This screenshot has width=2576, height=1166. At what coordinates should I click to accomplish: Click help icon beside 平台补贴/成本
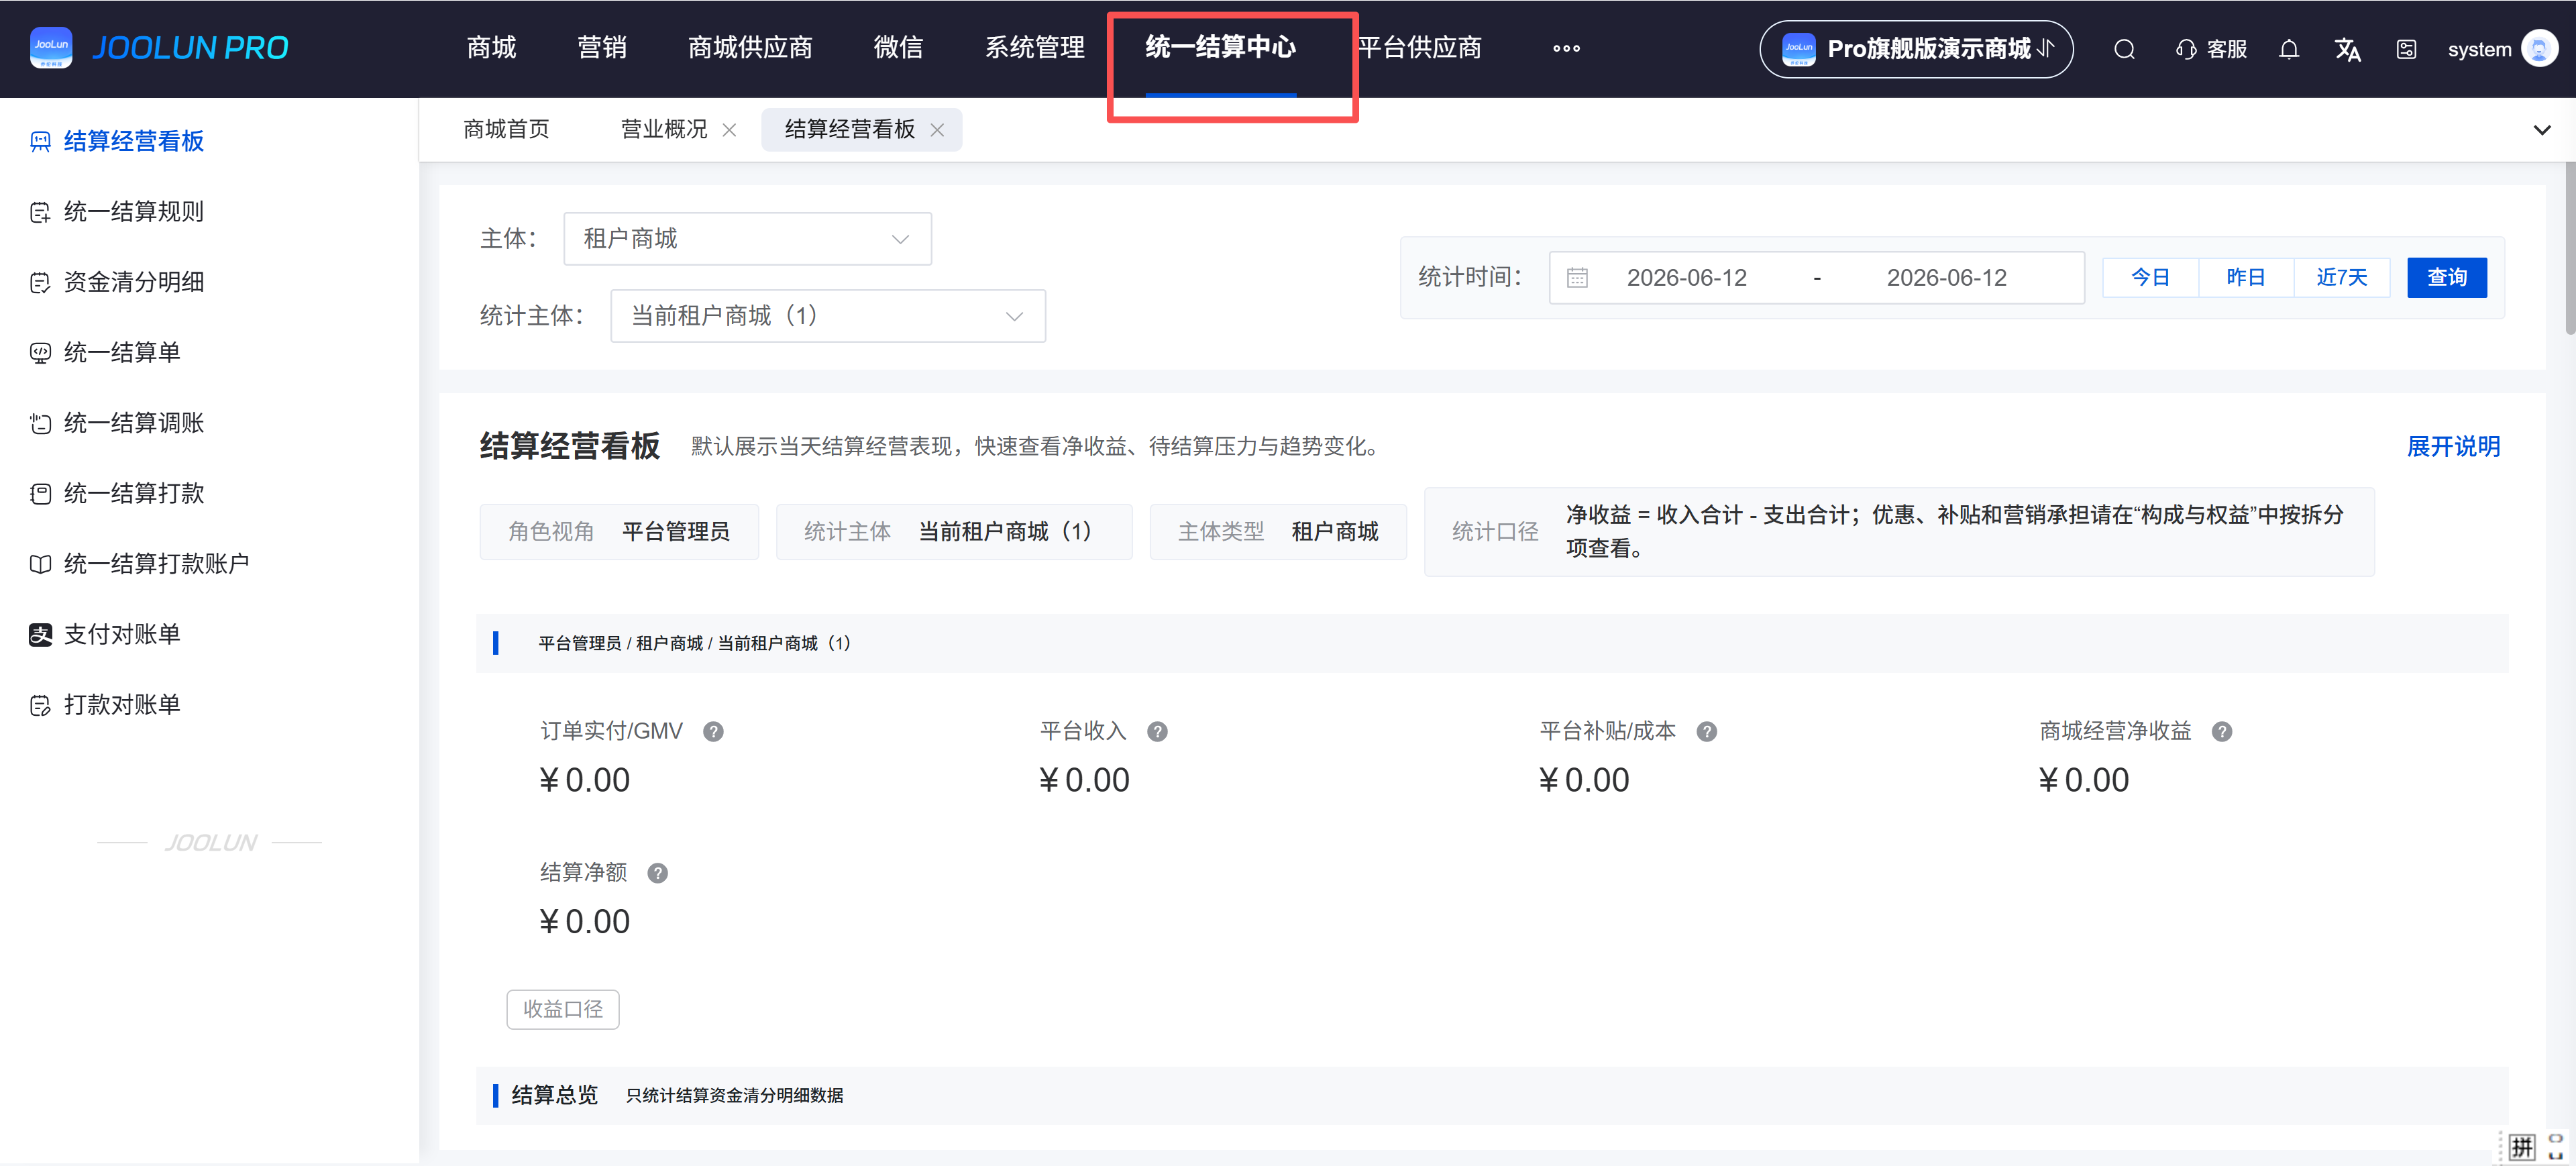click(1707, 732)
